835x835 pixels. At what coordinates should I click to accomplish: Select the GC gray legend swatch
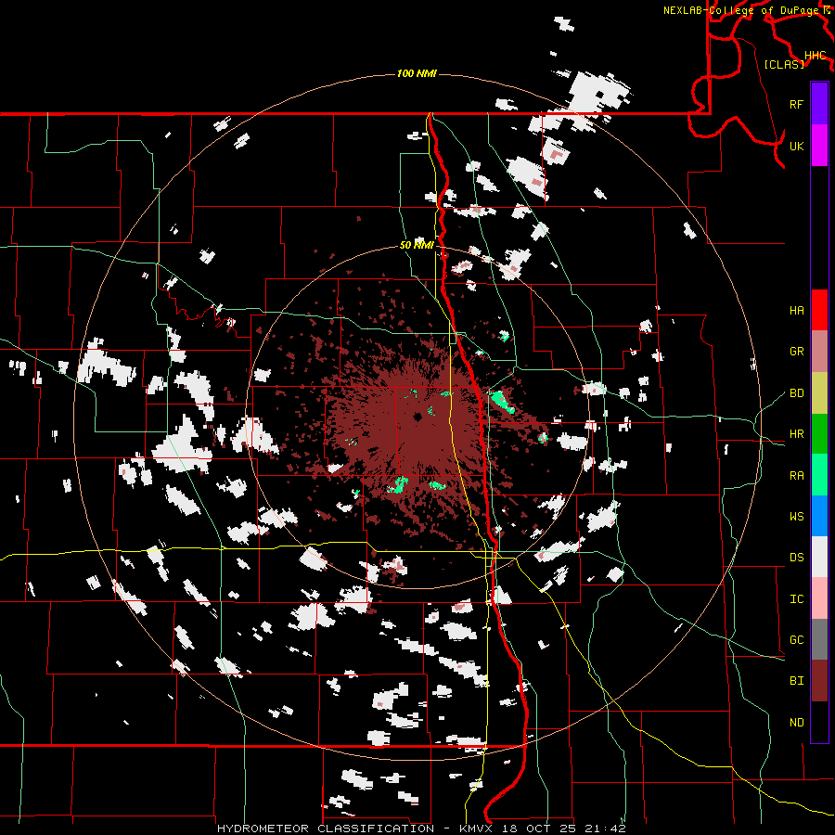click(x=819, y=639)
